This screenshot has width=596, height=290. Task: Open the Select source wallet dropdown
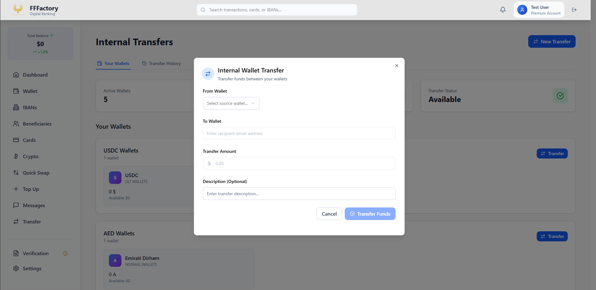pyautogui.click(x=231, y=103)
